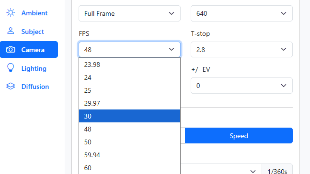Select 23.98 from FPS list

pos(129,65)
